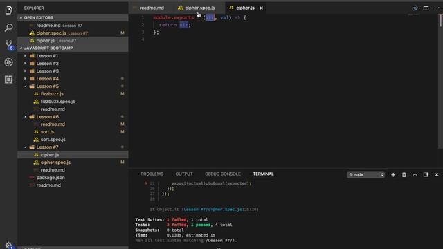
Task: Open the Explorer view in activity bar
Action: [x=8, y=10]
